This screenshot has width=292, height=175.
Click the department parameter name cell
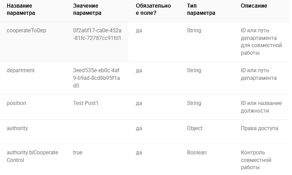(21, 70)
